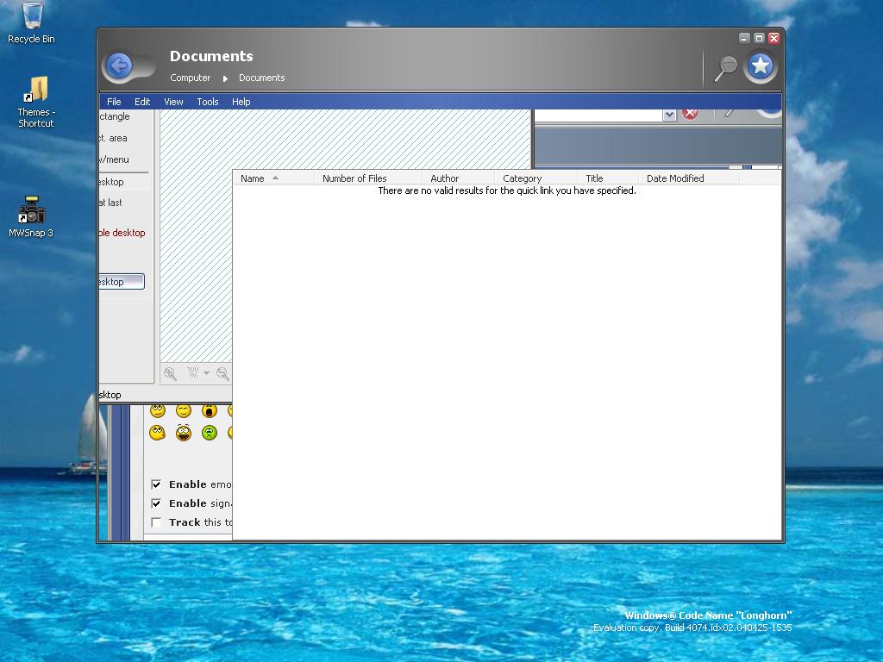Image resolution: width=883 pixels, height=662 pixels.
Task: Click the zoom-in magnifier icon
Action: 170,373
